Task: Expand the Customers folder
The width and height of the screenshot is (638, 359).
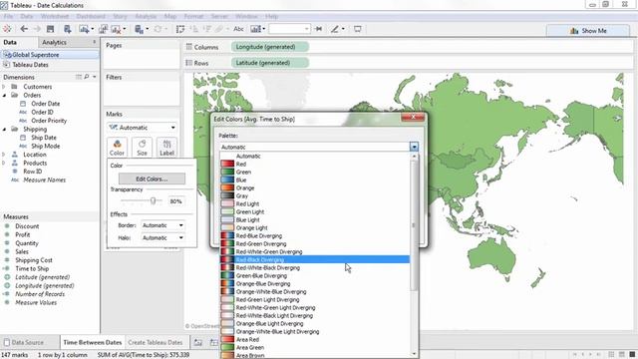Action: tap(4, 87)
